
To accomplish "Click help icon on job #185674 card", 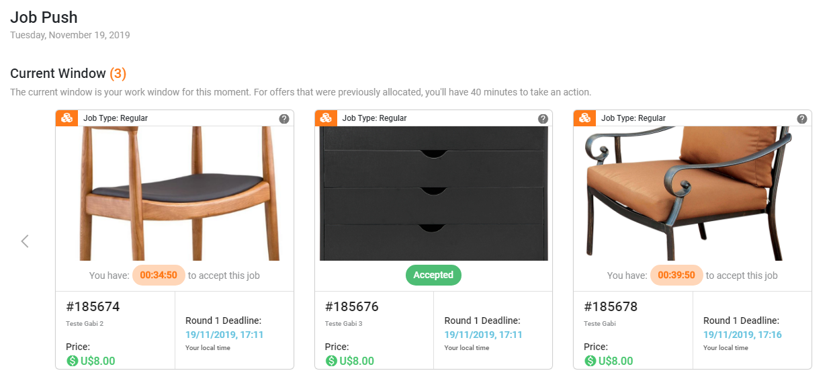I will (x=284, y=119).
